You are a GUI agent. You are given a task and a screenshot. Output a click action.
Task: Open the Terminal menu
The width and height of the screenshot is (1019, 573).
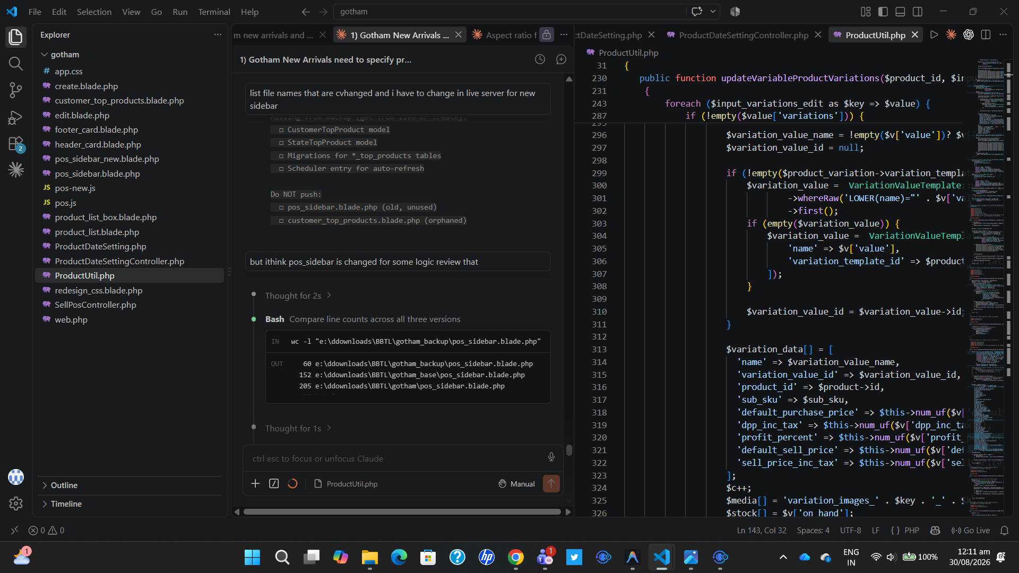[214, 12]
